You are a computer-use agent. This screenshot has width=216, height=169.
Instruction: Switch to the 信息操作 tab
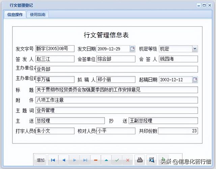point(15,14)
